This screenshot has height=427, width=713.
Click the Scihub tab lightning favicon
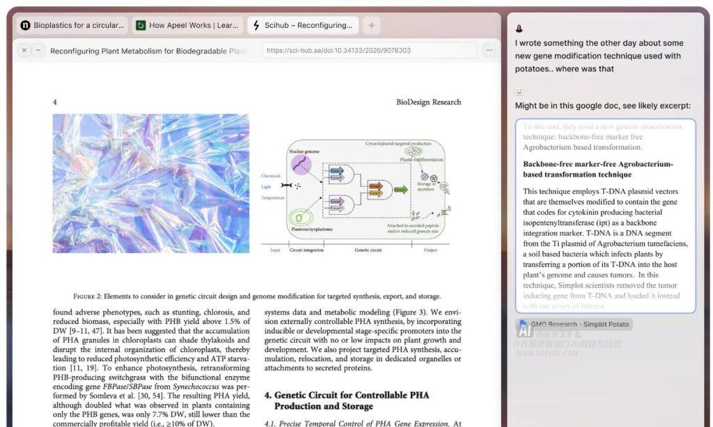tap(256, 26)
